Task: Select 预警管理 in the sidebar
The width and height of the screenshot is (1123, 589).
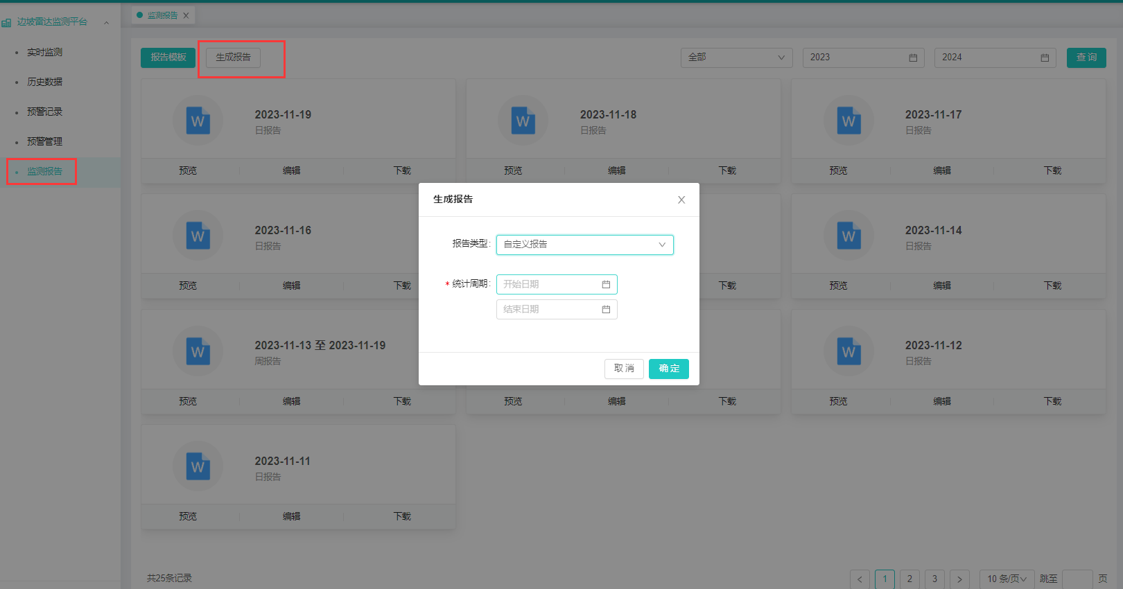Action: (45, 141)
